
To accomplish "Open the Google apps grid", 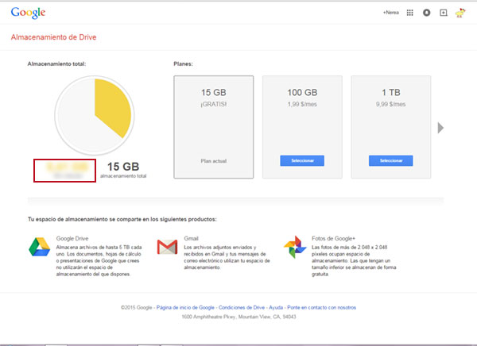I will 409,13.
